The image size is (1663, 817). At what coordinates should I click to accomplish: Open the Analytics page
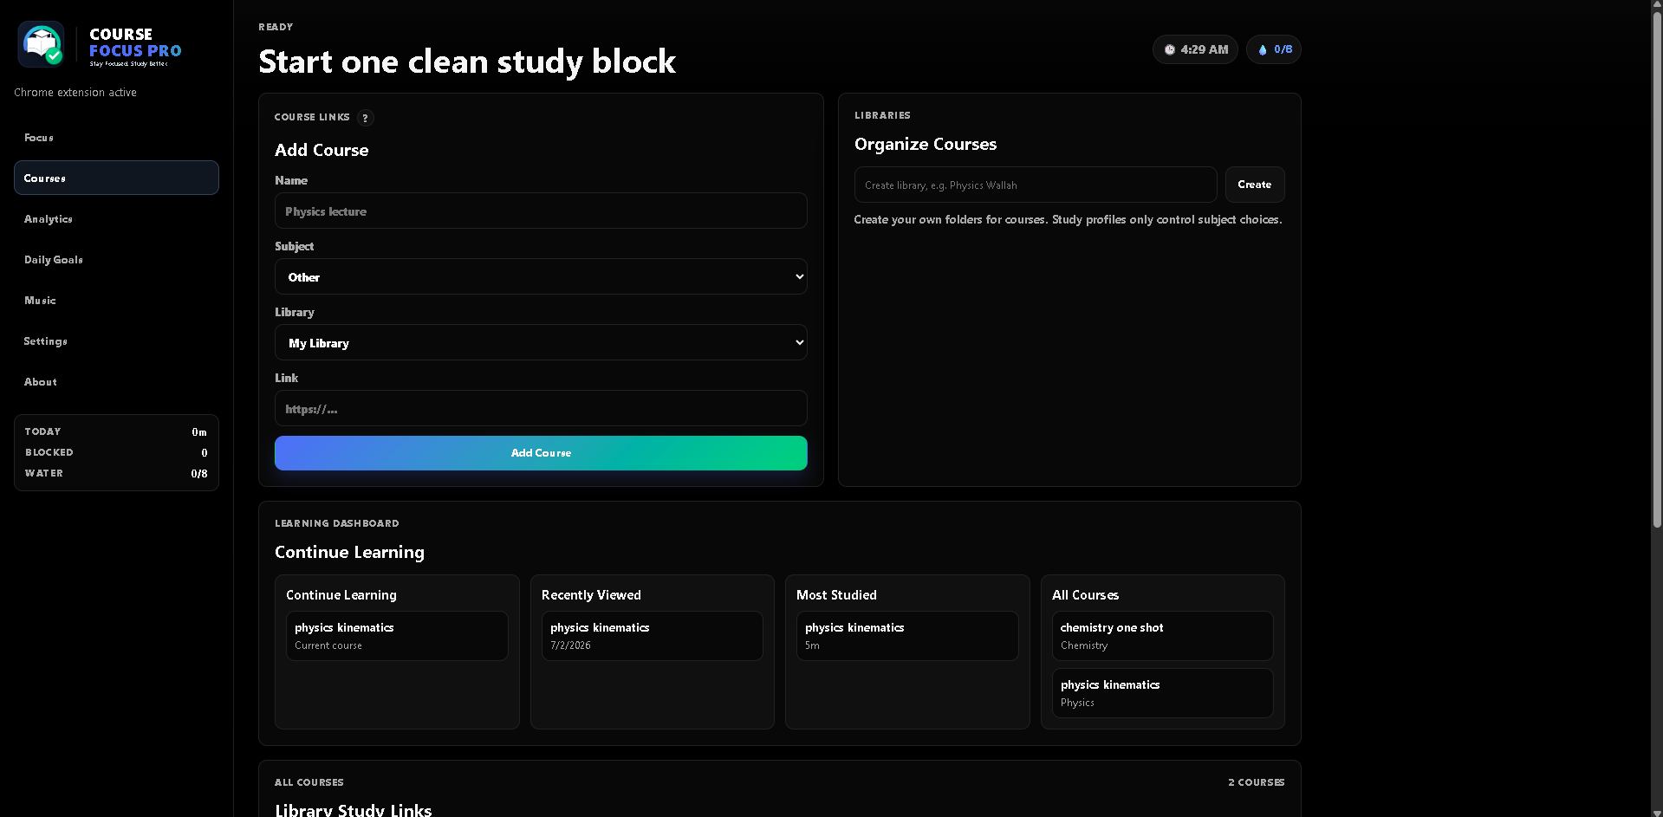tap(116, 219)
